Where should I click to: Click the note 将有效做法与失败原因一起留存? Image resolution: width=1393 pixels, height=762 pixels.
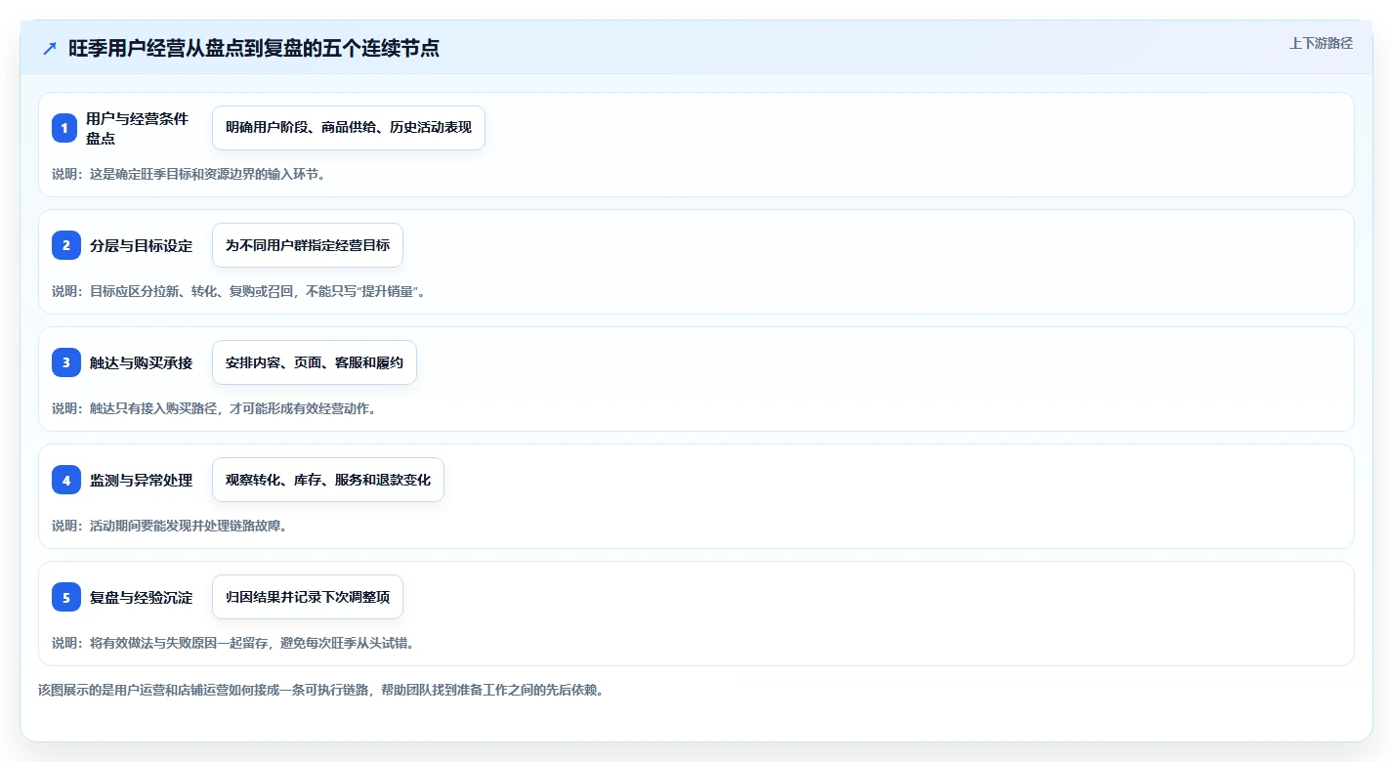(x=232, y=643)
